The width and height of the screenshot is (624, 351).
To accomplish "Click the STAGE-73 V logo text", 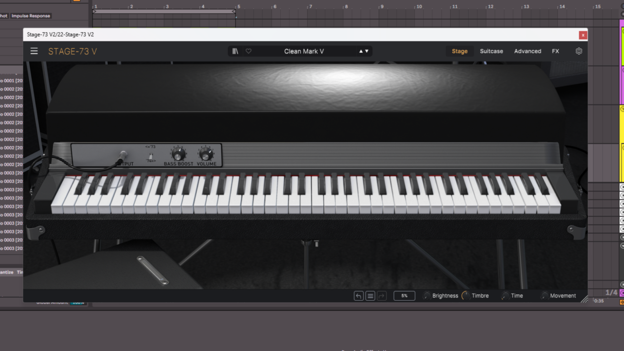I will point(73,51).
